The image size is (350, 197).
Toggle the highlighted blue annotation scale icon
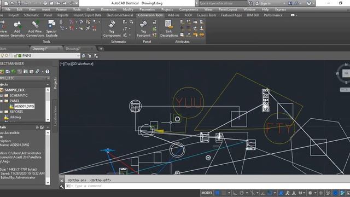click(x=281, y=193)
